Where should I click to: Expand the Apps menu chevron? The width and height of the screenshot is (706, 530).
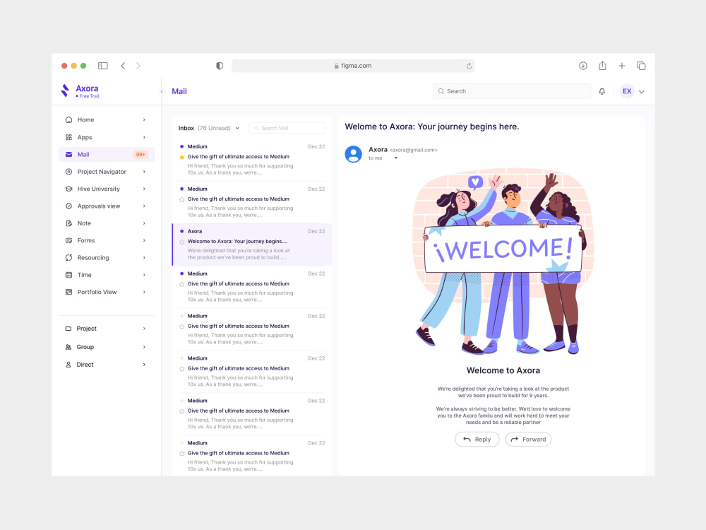(x=144, y=138)
